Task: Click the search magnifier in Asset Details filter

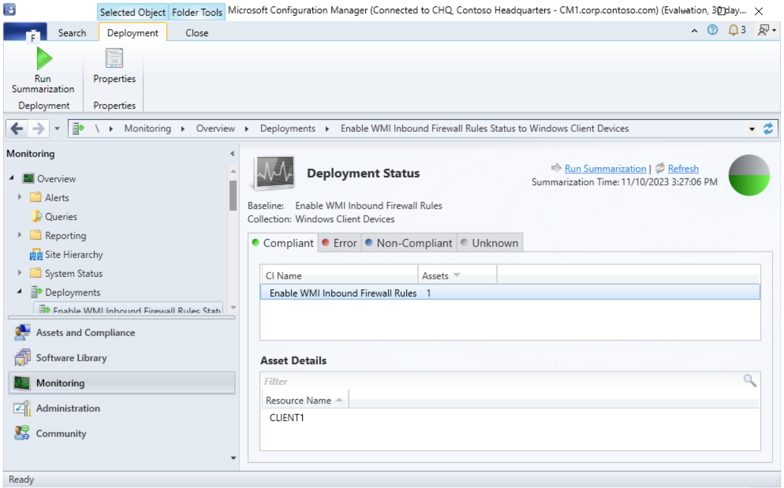Action: point(749,380)
